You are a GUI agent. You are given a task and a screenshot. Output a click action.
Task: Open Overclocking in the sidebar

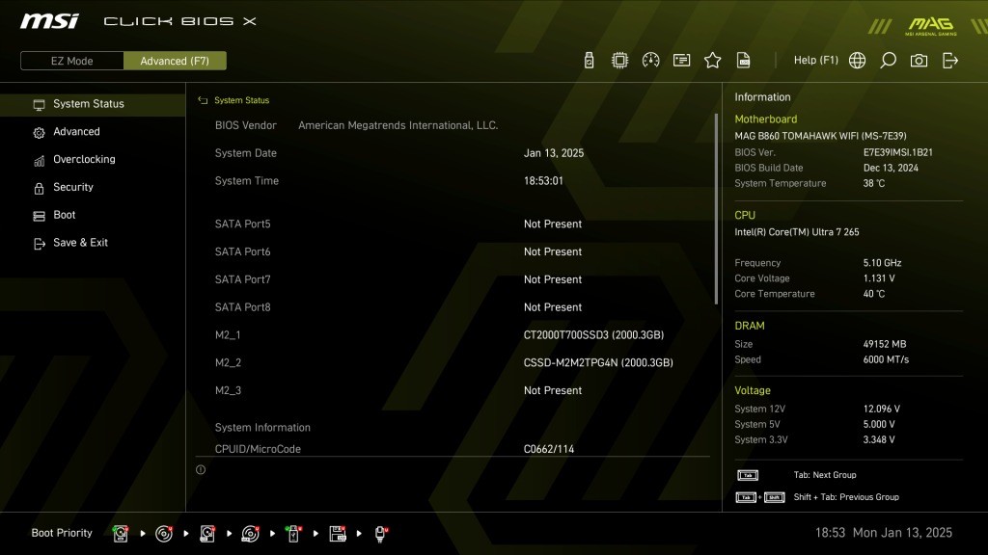(x=84, y=160)
